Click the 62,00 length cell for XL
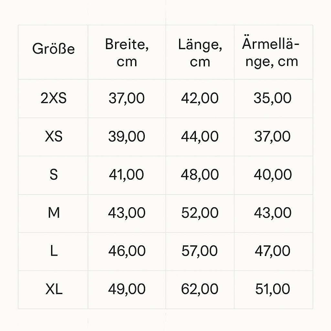Viewport: 331px width, 331px height. (x=200, y=289)
